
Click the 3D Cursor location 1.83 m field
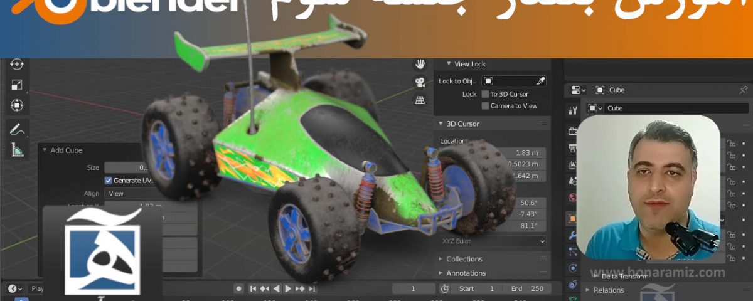[x=523, y=153]
